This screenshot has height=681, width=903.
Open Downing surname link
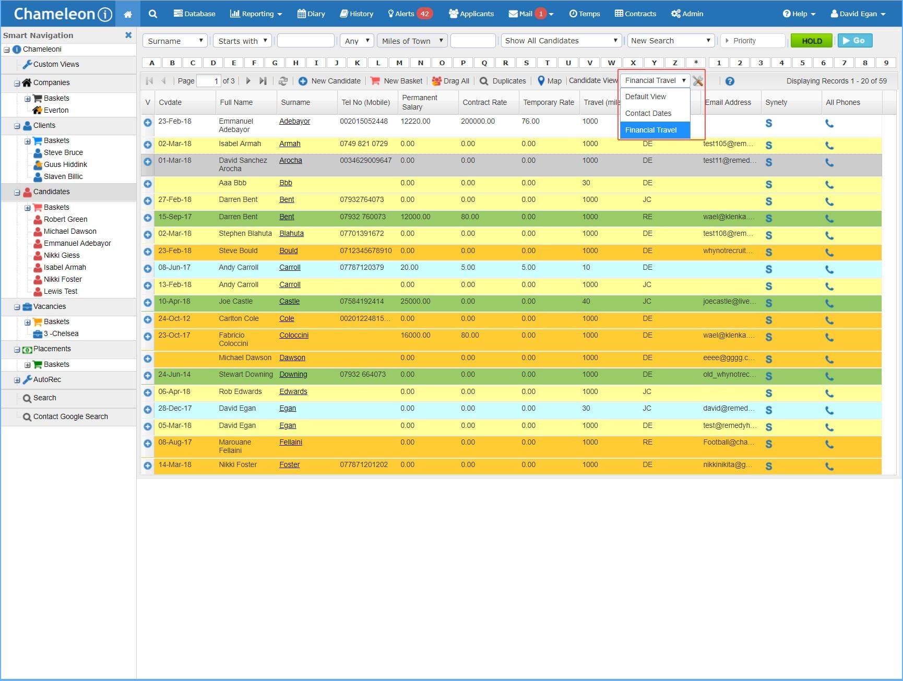293,374
